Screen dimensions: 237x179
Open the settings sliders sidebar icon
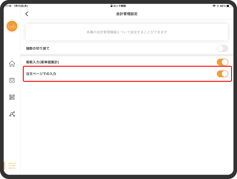click(x=12, y=166)
